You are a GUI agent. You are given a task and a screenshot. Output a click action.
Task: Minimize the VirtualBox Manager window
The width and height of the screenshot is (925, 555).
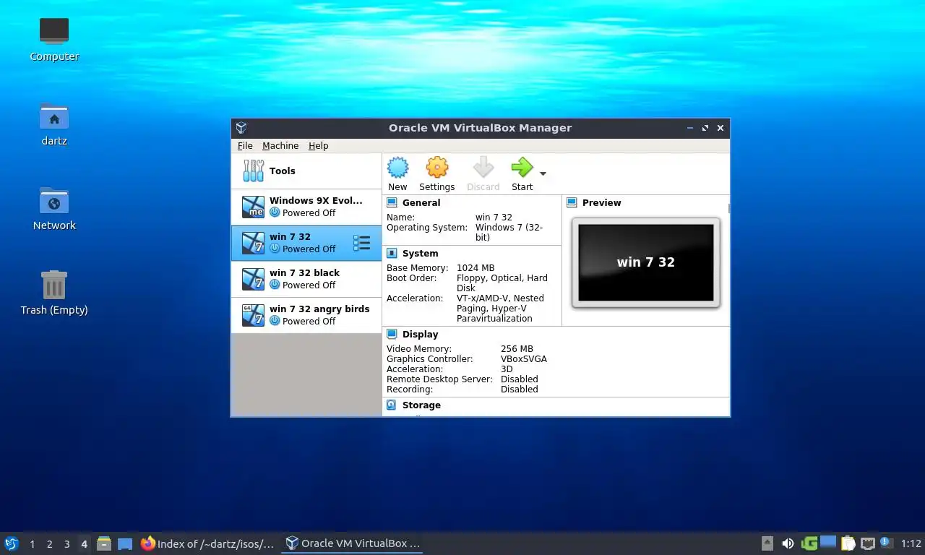[x=691, y=128]
